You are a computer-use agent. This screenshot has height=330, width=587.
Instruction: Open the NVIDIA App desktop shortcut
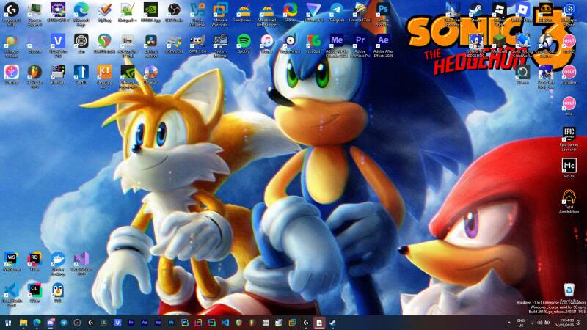click(x=150, y=10)
